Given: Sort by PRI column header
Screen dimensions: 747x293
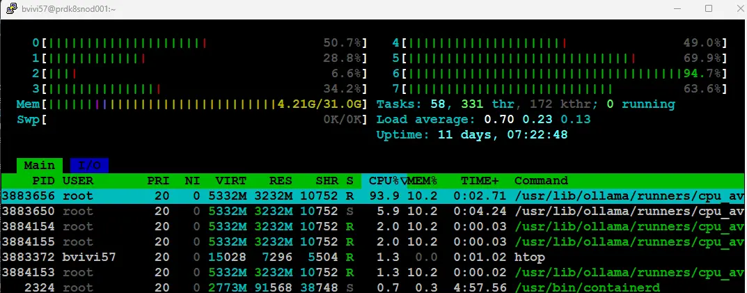Looking at the screenshot, I should tap(158, 180).
